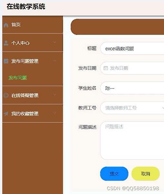Open the 个人中心 menu item
164x194 pixels.
[33, 43]
